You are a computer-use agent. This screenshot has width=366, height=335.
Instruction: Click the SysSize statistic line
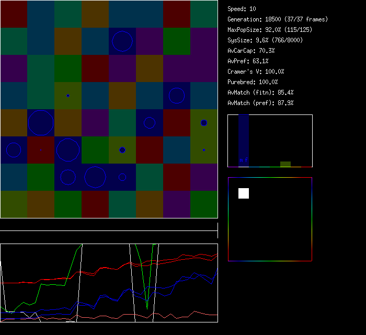263,40
